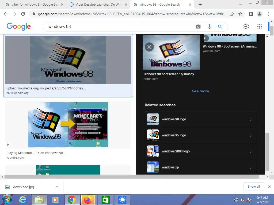Open Firefox from the taskbar
The width and height of the screenshot is (274, 205).
click(88, 200)
